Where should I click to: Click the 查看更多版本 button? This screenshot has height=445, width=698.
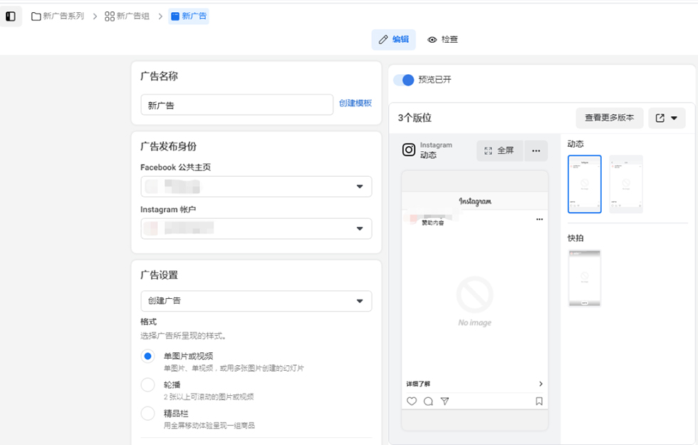click(609, 118)
